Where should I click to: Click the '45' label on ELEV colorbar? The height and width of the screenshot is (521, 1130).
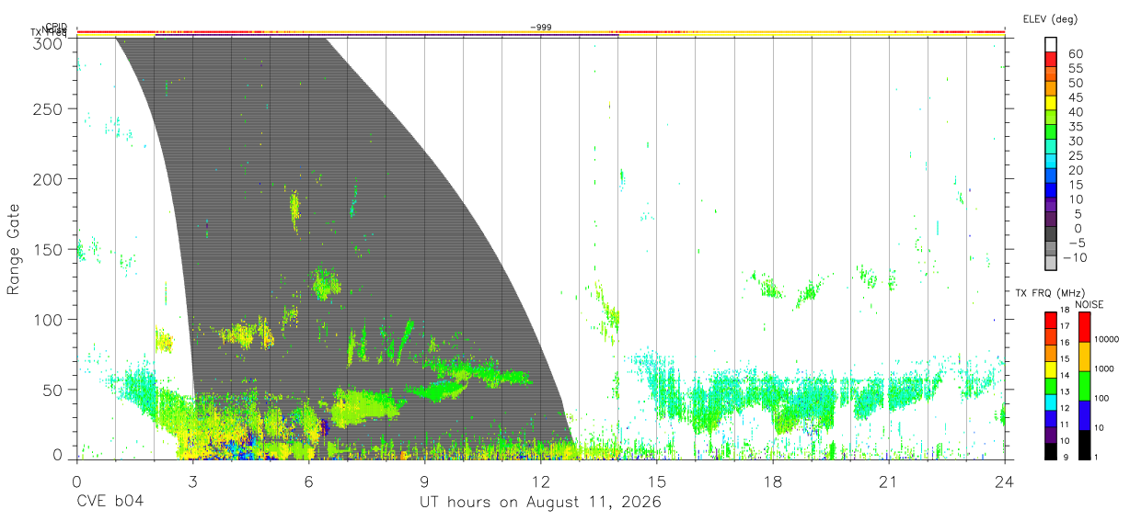coord(1075,97)
